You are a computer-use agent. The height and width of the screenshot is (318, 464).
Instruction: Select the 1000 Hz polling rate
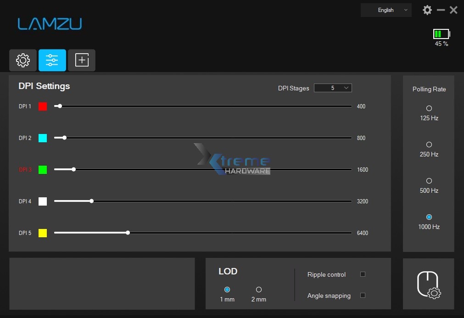pos(428,217)
